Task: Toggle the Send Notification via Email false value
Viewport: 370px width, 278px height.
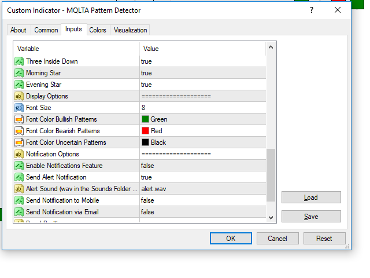Action: pyautogui.click(x=203, y=212)
